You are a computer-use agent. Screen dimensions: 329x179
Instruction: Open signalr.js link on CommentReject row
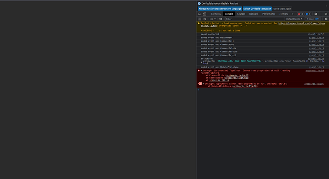click(317, 55)
